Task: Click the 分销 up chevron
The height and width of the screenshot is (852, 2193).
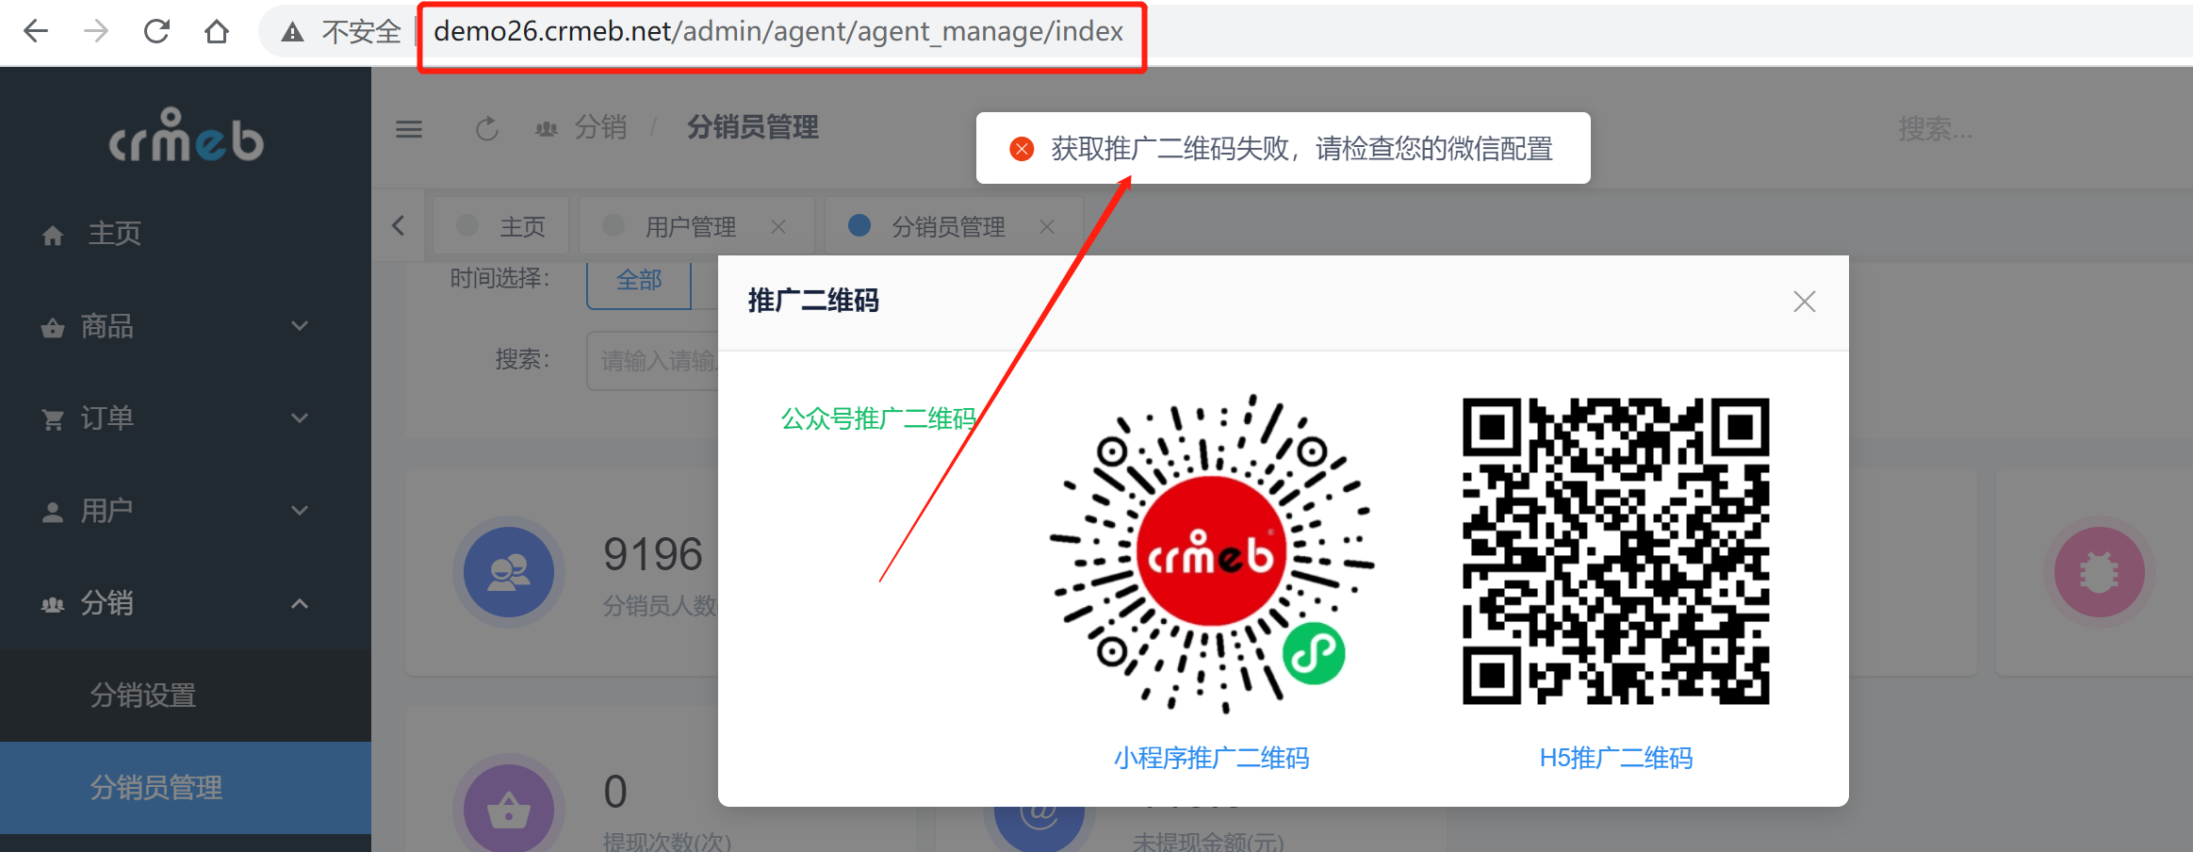Action: (x=300, y=603)
